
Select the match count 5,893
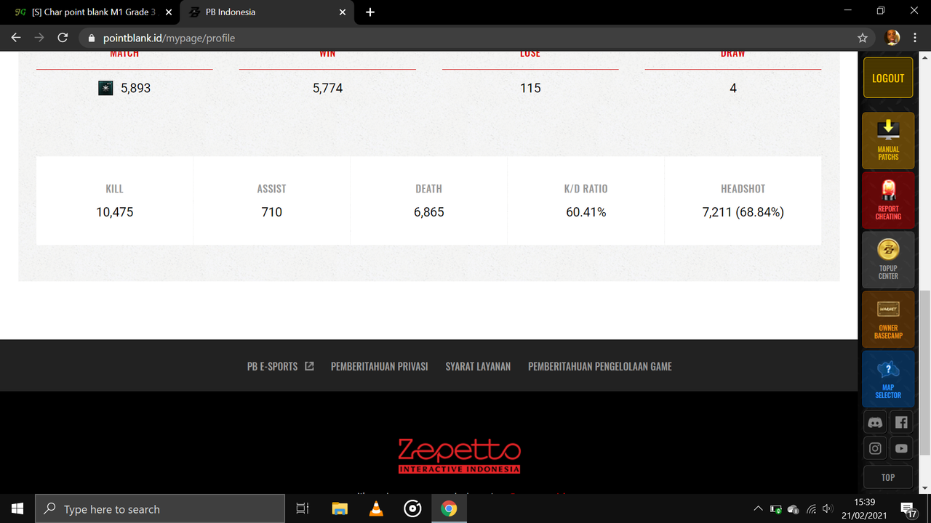136,88
